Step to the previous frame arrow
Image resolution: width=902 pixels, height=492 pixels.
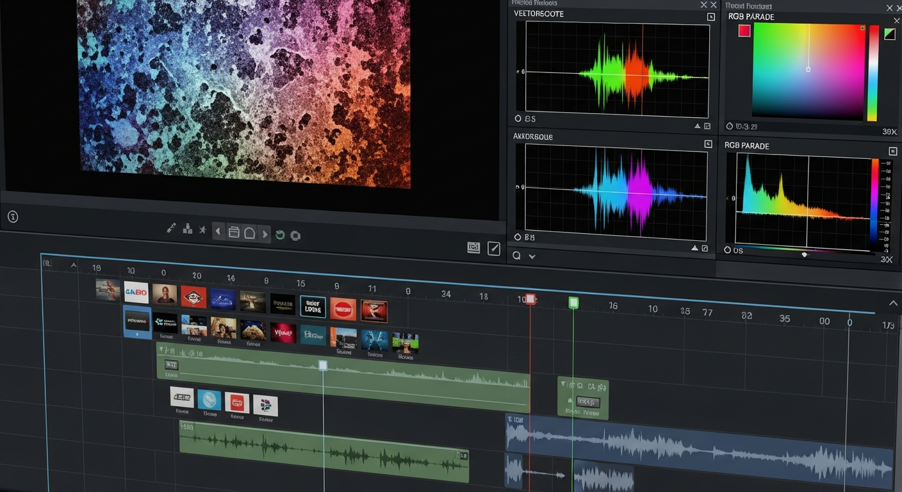click(218, 232)
